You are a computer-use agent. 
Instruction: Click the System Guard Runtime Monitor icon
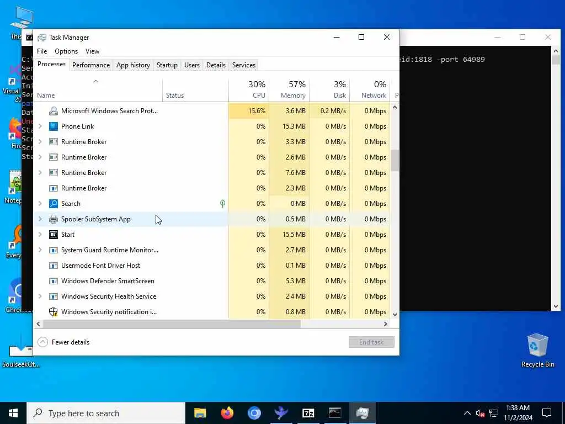[54, 250]
